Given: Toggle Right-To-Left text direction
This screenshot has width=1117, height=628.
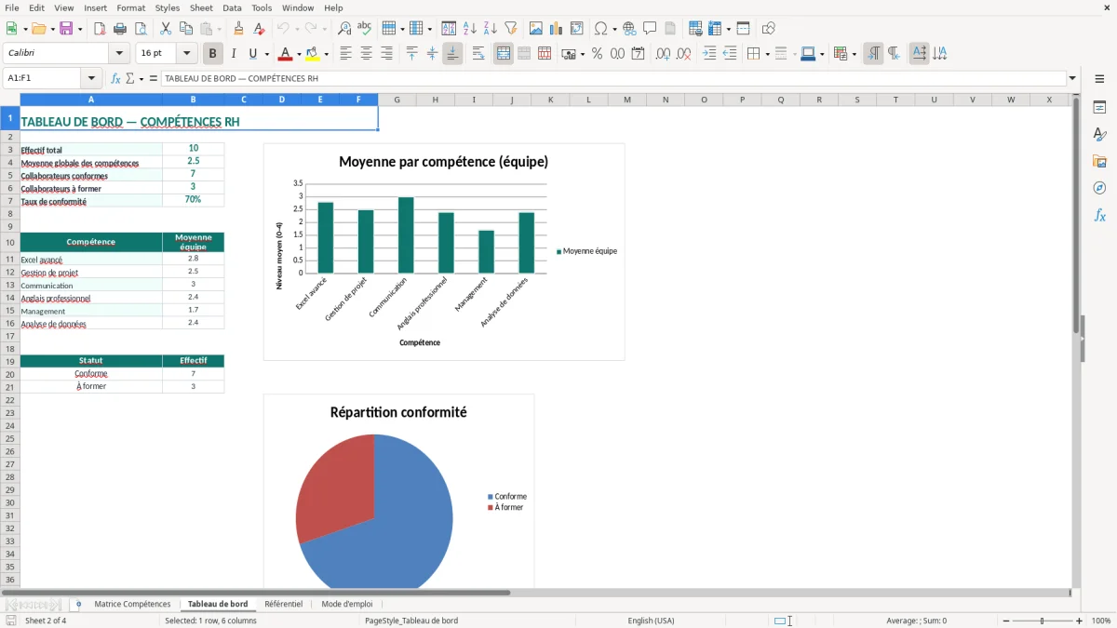Looking at the screenshot, I should coord(894,54).
